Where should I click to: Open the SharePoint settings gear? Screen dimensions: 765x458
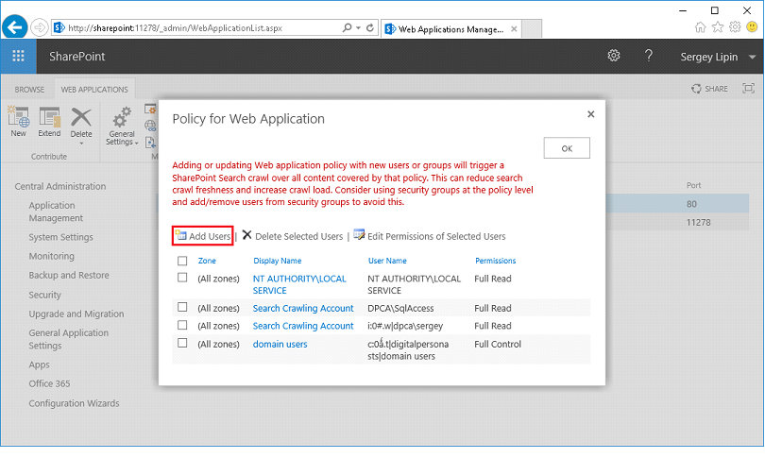(x=613, y=57)
